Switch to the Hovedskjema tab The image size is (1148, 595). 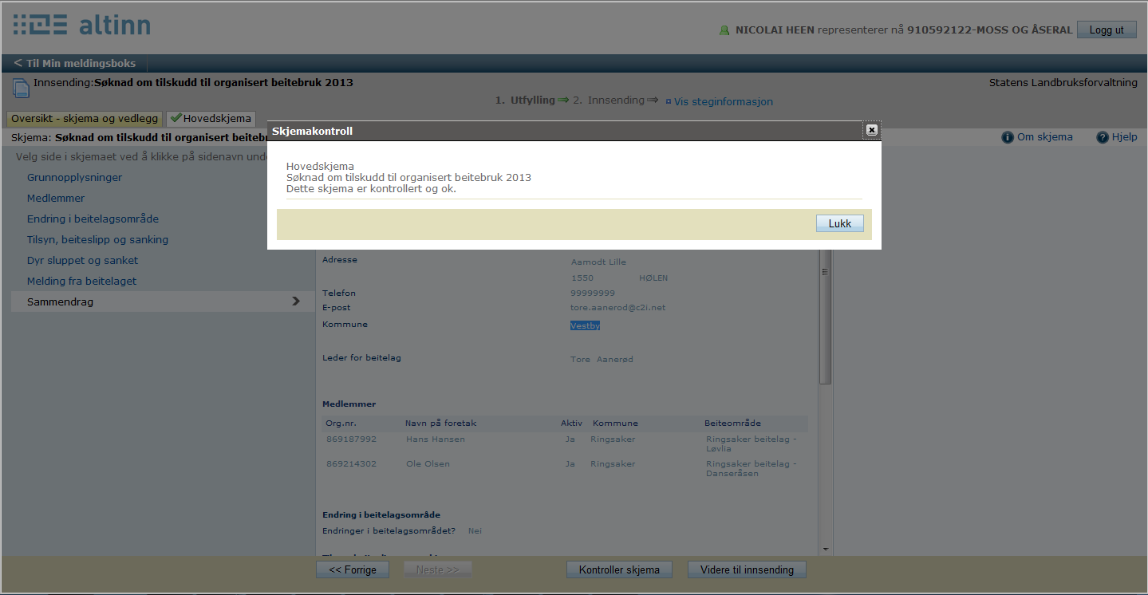click(211, 118)
